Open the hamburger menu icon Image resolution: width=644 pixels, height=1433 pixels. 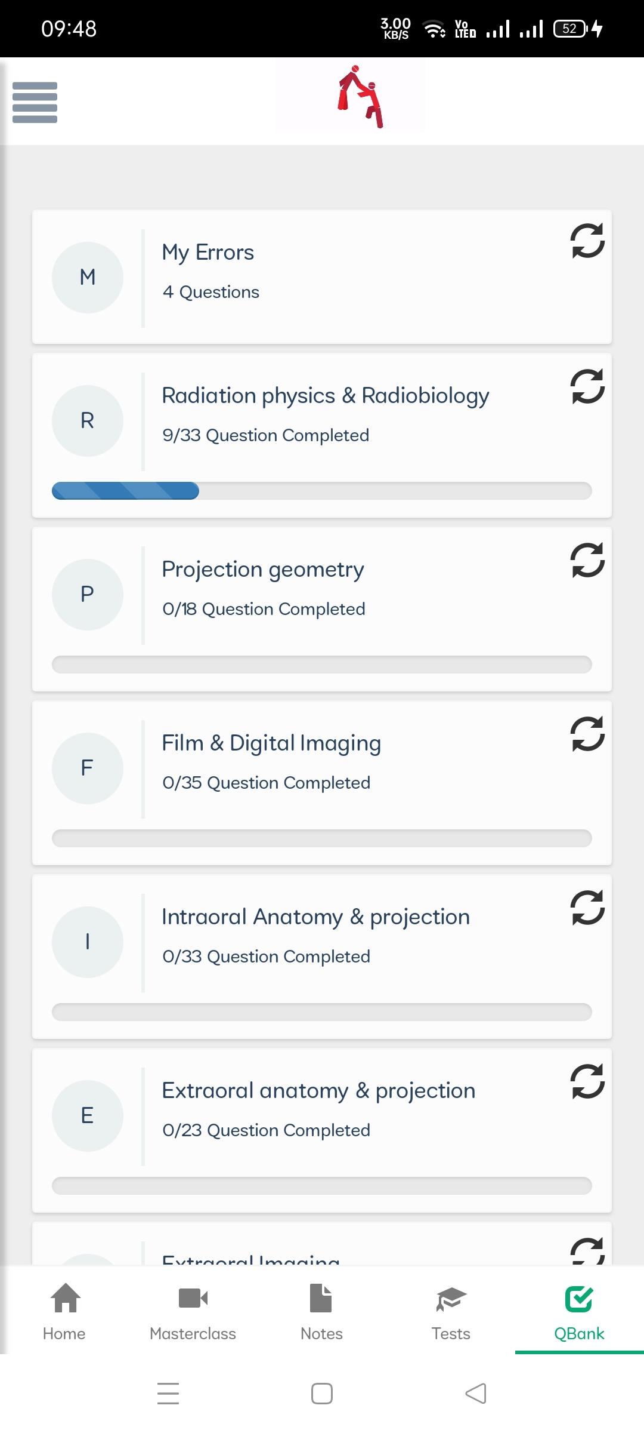coord(35,102)
